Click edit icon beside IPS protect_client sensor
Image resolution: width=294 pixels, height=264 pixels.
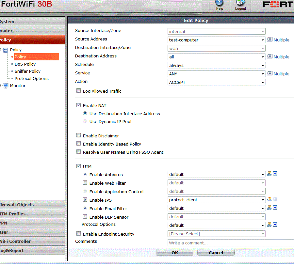pyautogui.click(x=269, y=199)
